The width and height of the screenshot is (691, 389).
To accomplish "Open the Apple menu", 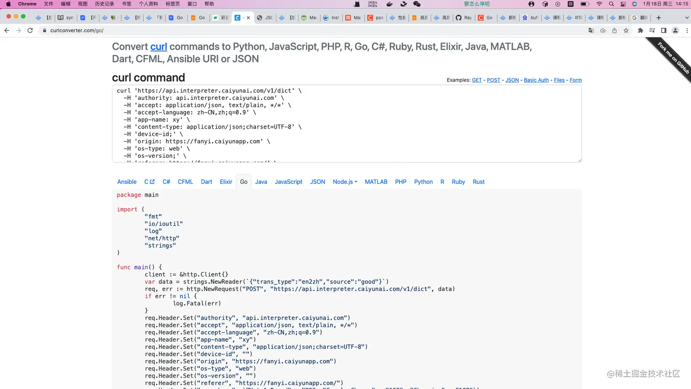I will (8, 4).
